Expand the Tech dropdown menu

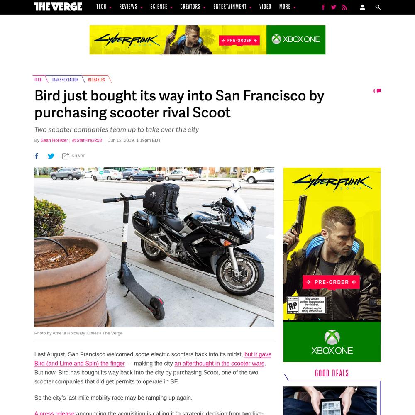[104, 7]
